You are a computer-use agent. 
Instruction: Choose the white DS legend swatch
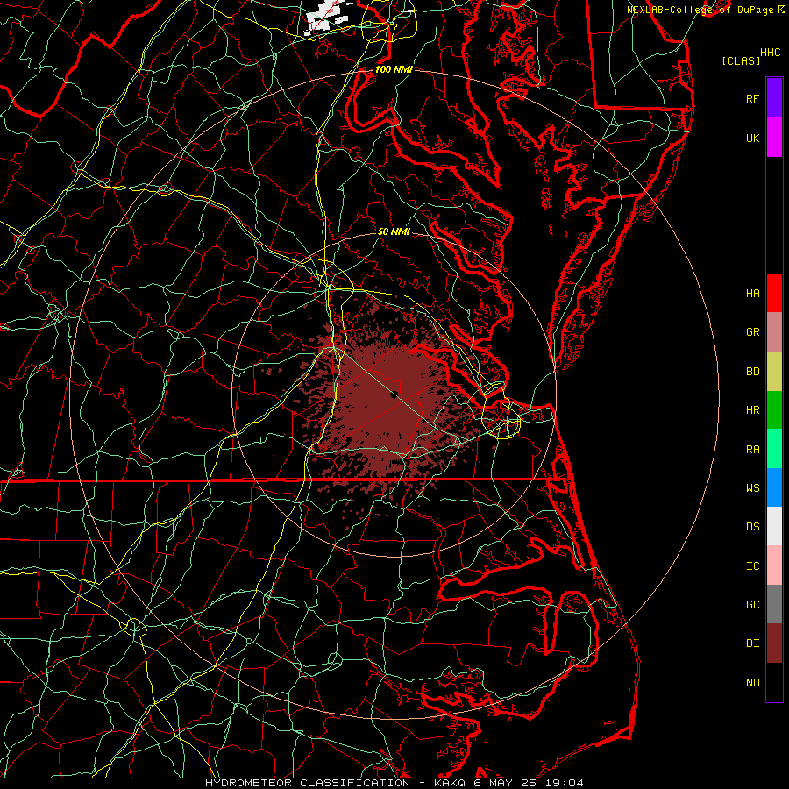[x=774, y=526]
